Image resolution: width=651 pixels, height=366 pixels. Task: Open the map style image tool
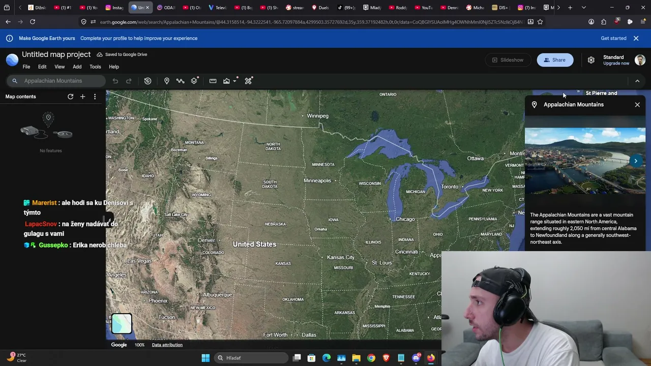pyautogui.click(x=226, y=81)
